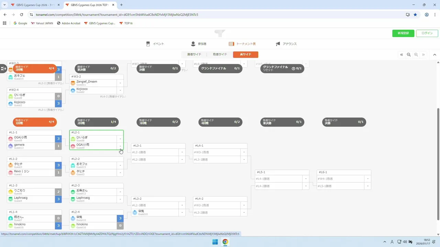
Task: Open the tab search dropdown in Chrome
Action: (4, 5)
